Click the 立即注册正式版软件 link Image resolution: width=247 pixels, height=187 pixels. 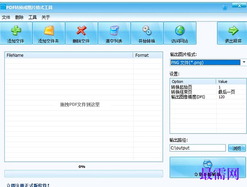coord(28,185)
